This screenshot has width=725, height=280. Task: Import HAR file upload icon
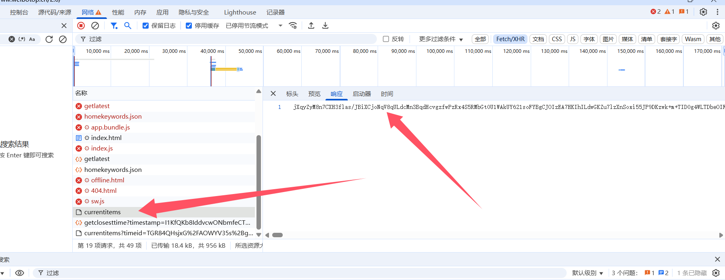[311, 25]
